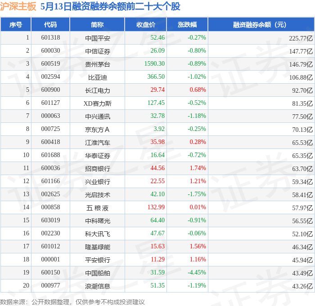
Task: Click the 代码 column header
Action: point(50,24)
